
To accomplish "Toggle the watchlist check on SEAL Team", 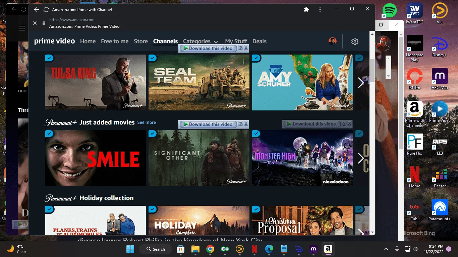I will [153, 58].
